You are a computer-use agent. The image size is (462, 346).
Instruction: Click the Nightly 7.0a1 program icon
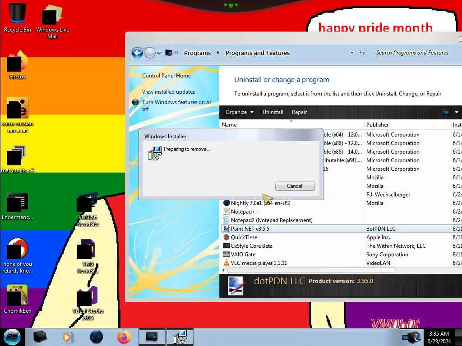pyautogui.click(x=226, y=203)
